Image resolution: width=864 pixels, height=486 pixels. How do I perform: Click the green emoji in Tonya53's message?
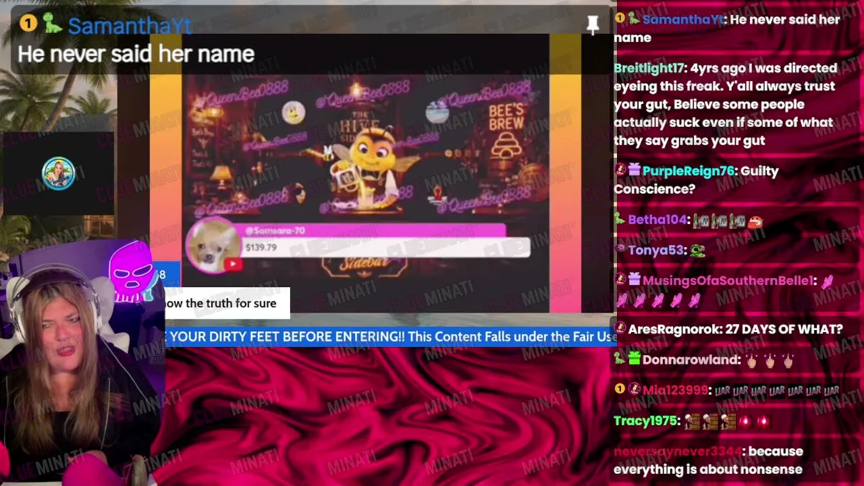pos(697,250)
